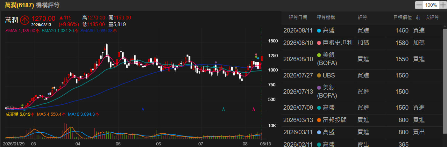Click the 機構評等 heading label
This screenshot has height=147, width=447.
pos(48,5)
